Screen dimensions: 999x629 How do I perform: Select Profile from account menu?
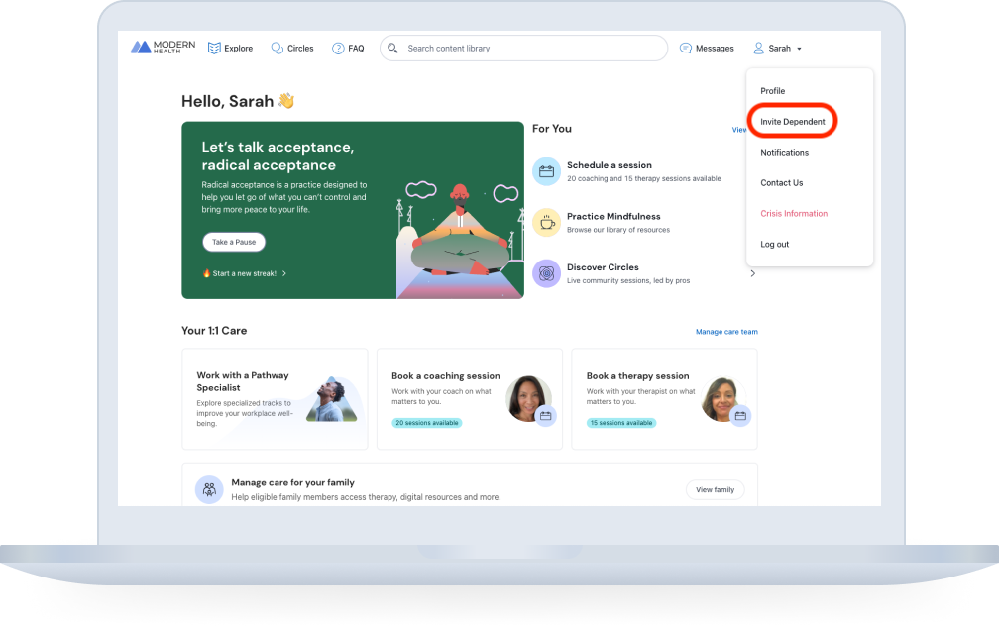(772, 91)
